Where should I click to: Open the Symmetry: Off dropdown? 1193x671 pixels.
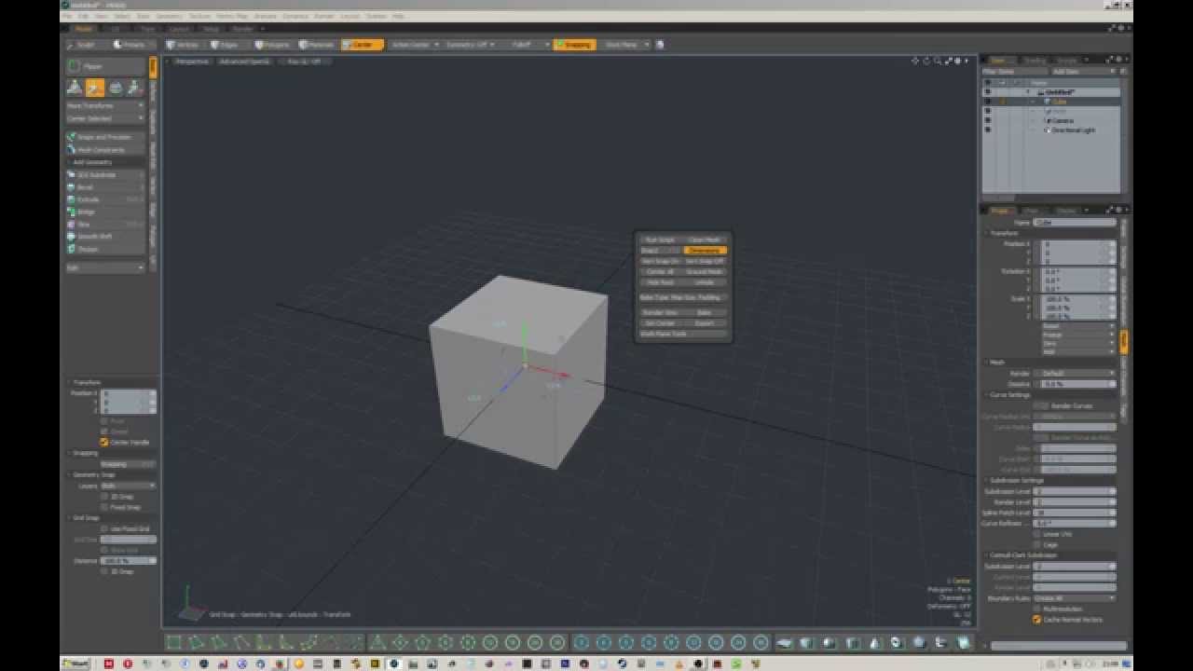(469, 45)
